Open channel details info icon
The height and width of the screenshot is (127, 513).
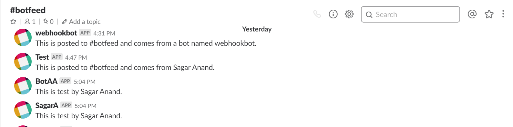coord(333,14)
